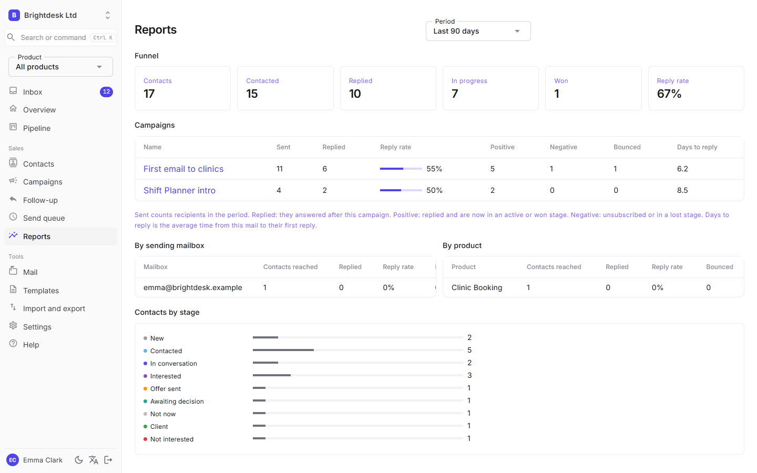Click the Help question mark icon
This screenshot has height=473, width=757.
[13, 344]
